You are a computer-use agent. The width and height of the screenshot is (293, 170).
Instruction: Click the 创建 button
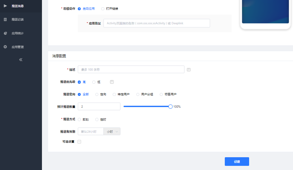(x=237, y=161)
